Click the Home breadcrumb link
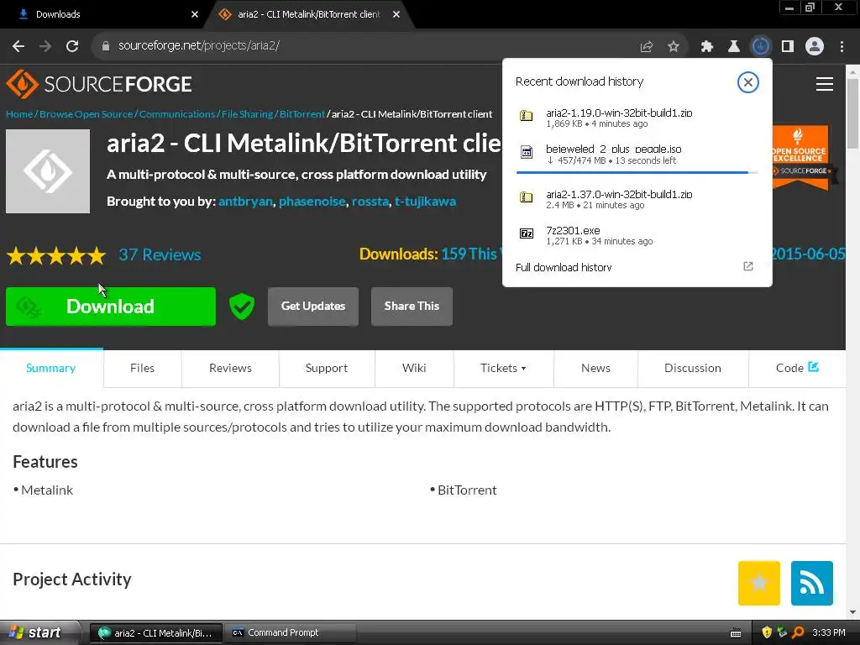The width and height of the screenshot is (860, 645). [19, 114]
